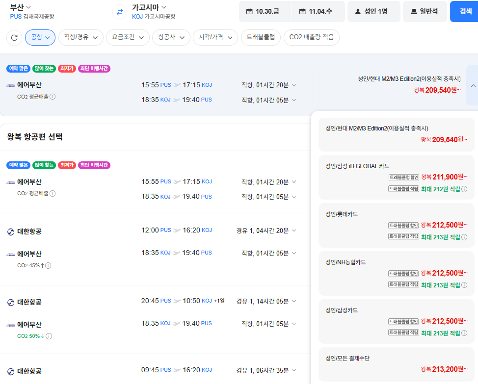Swap departure and arrival airports
The height and width of the screenshot is (384, 478).
[x=120, y=12]
